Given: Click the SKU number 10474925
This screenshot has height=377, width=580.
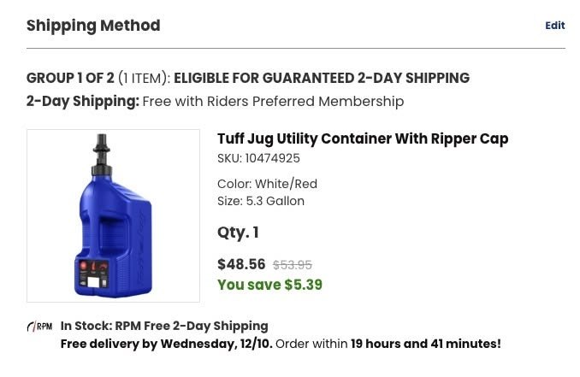Looking at the screenshot, I should click(272, 158).
